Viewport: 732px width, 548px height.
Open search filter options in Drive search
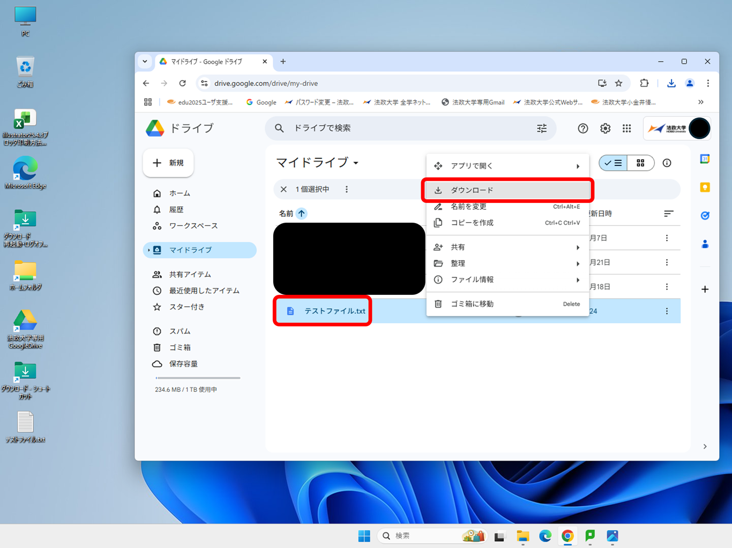tap(542, 128)
